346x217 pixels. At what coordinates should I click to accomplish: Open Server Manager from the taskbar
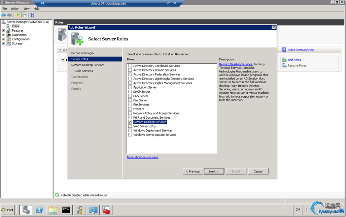click(26, 210)
